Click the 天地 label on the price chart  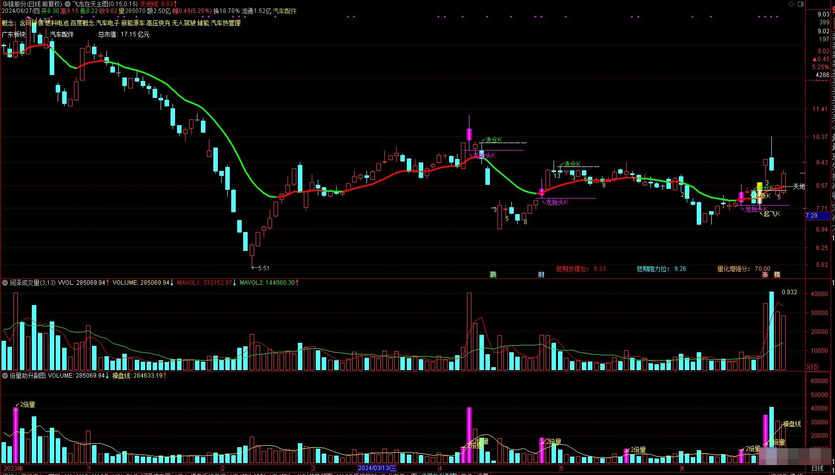[799, 187]
